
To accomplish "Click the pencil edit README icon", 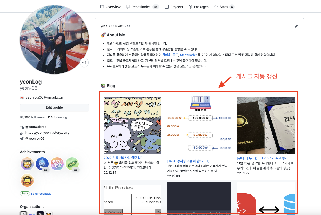I will (x=296, y=26).
